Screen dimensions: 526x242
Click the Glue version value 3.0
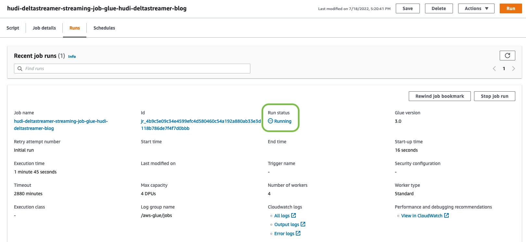(398, 121)
